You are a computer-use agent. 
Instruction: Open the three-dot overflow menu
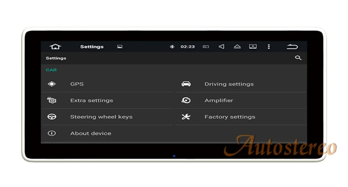coord(269,47)
